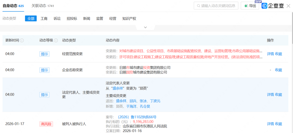Expand the filter panel chevron
Image resolution: width=293 pixels, height=133 pixels.
(x=145, y=27)
